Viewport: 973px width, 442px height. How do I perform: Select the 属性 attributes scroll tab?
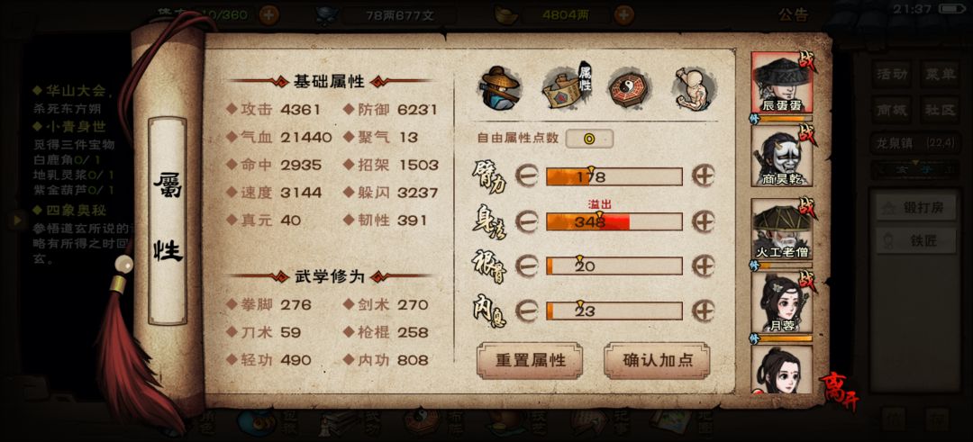567,87
